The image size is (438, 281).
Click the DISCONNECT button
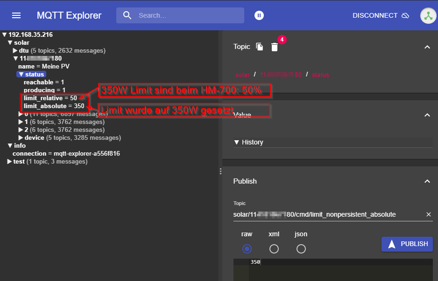pyautogui.click(x=381, y=15)
